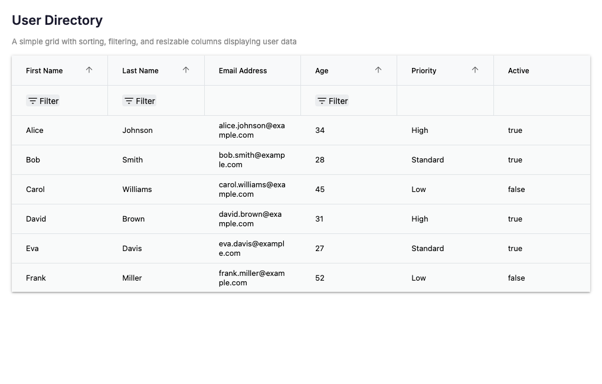The width and height of the screenshot is (602, 384).
Task: Select bob.smith@example.com email cell
Action: pos(251,160)
